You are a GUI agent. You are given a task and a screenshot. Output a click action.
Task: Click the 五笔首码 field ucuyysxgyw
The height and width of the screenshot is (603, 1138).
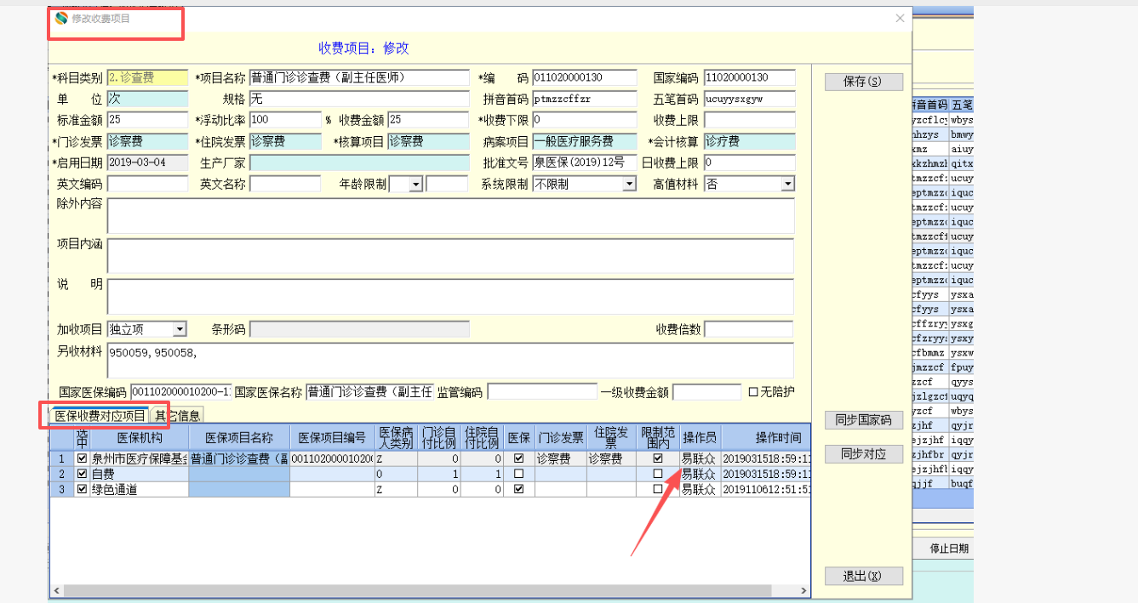tap(749, 99)
